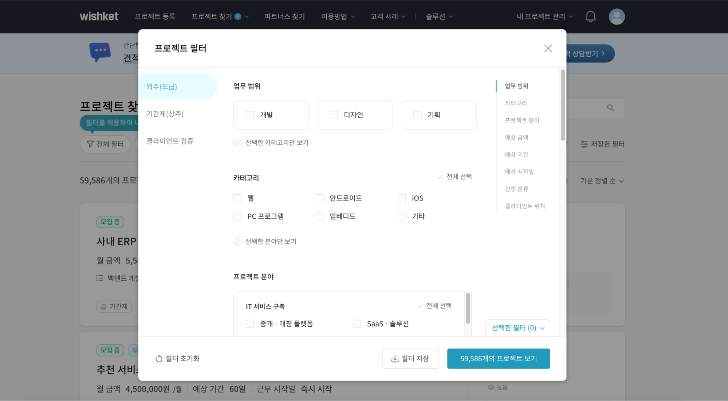Click the 저장한 필터 sliders icon

tap(584, 144)
